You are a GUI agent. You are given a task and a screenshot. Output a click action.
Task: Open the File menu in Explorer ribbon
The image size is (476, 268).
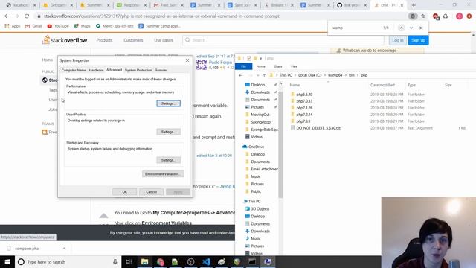pos(243,66)
